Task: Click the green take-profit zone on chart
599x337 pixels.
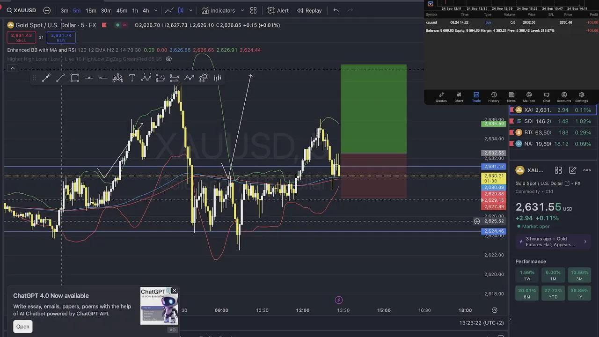Action: (373, 109)
